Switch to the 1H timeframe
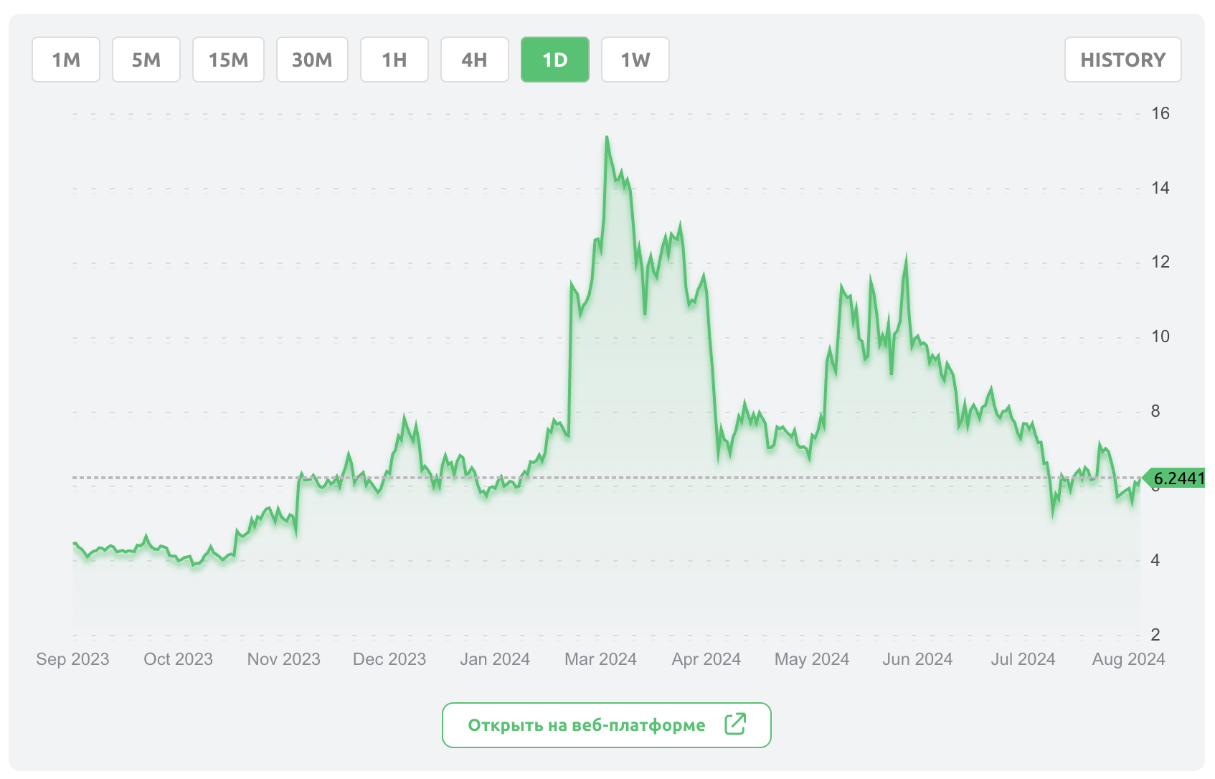This screenshot has height=779, width=1215. click(394, 60)
